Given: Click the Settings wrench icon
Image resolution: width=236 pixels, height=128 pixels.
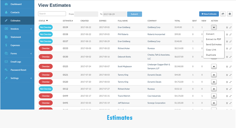Looking at the screenshot, I should tap(6, 78).
